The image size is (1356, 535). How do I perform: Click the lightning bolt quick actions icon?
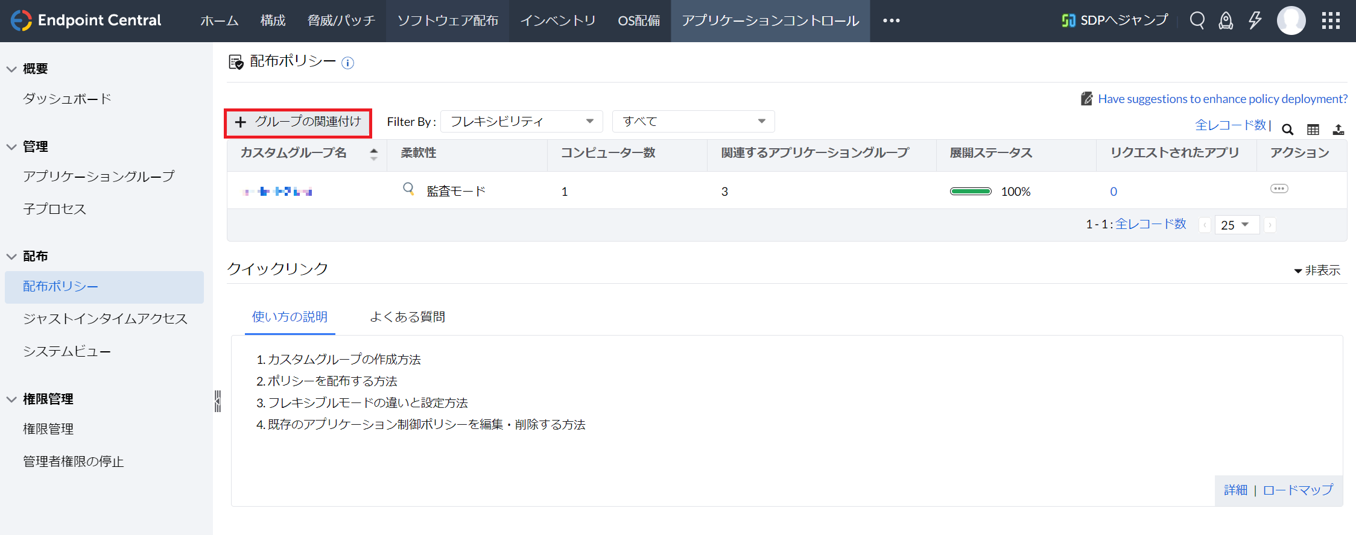tap(1255, 20)
